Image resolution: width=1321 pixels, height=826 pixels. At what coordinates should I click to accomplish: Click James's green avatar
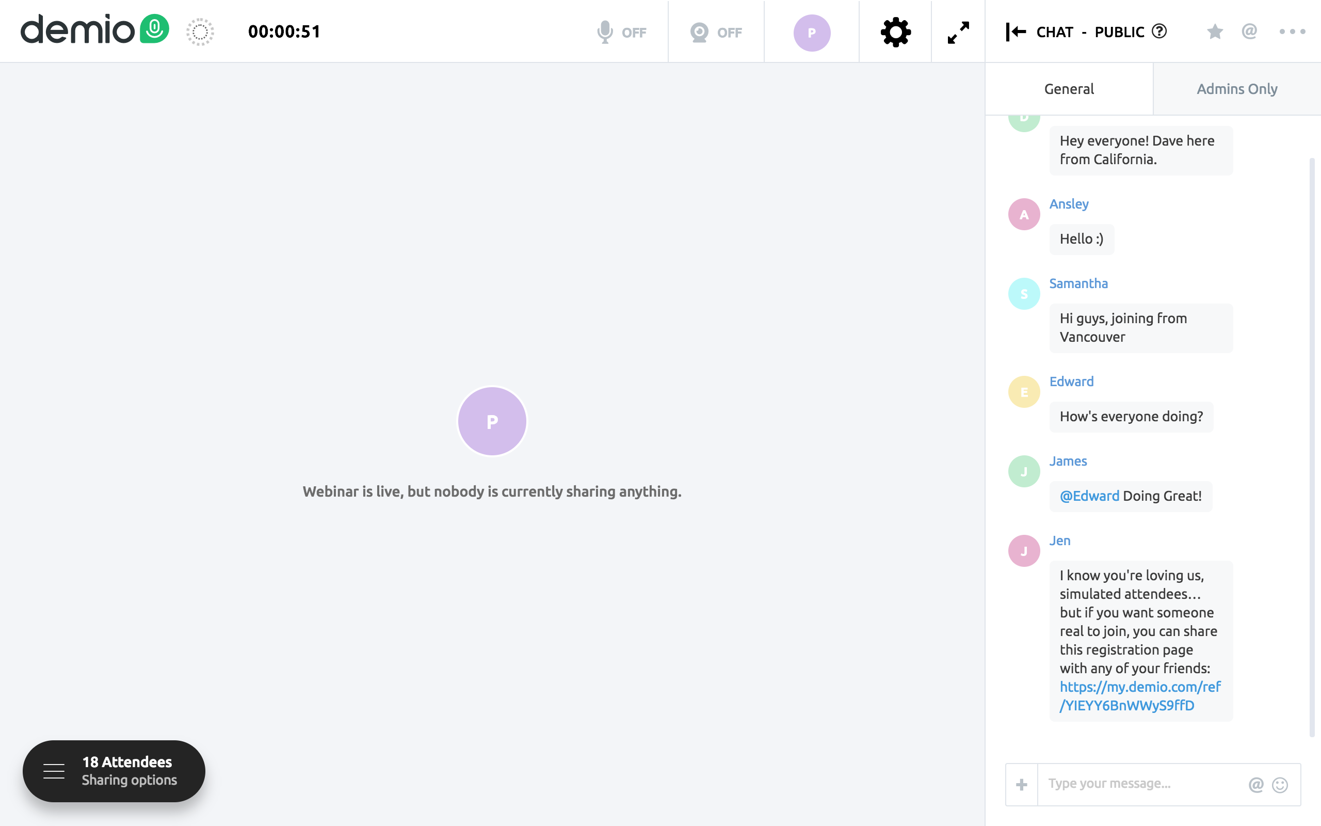pos(1023,471)
